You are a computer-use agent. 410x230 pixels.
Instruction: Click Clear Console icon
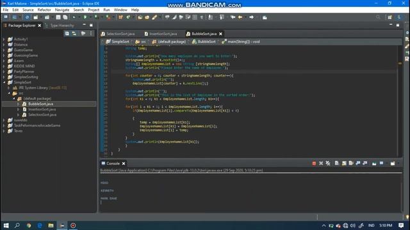tap(337, 164)
